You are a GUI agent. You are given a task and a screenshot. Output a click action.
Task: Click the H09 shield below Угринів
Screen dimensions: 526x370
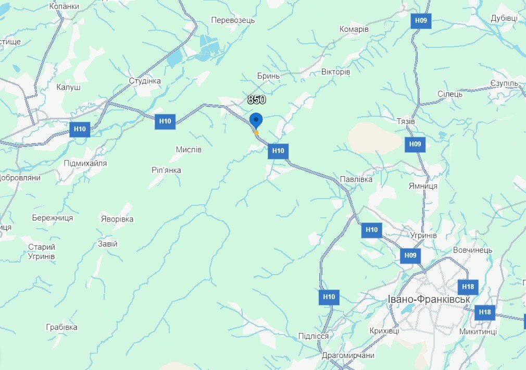410,255
